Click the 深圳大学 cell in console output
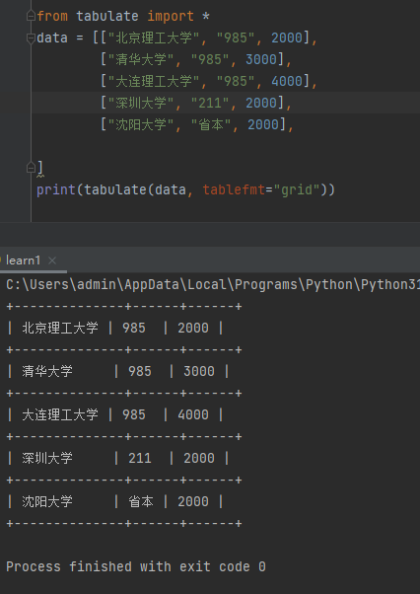The image size is (420, 594). click(x=47, y=459)
